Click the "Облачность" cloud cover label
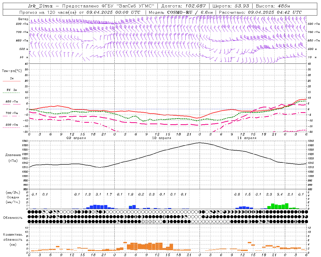The width and height of the screenshot is (321, 257). click(x=13, y=218)
